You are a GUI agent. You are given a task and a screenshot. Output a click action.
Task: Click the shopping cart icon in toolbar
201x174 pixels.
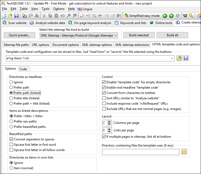(x=185, y=16)
